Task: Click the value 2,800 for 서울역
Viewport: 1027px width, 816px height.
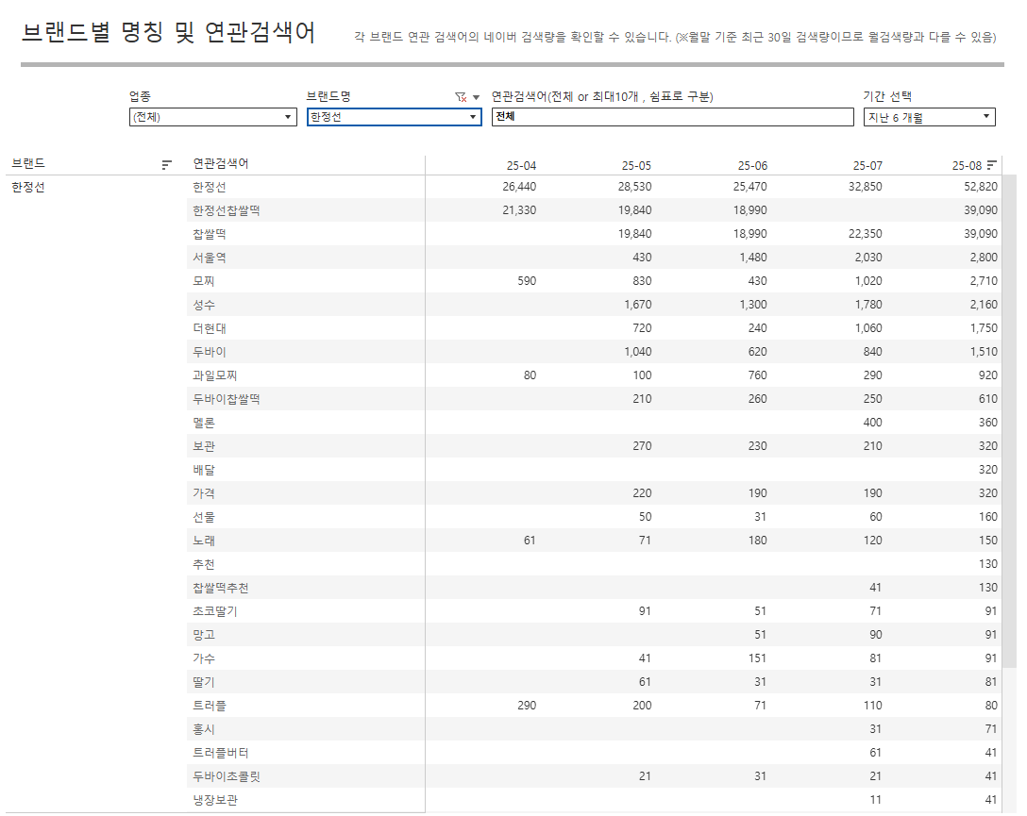Action: [x=984, y=258]
